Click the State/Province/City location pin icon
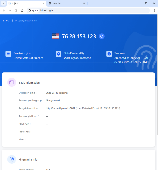Viewport: 158px width, 170px height. pos(58,54)
